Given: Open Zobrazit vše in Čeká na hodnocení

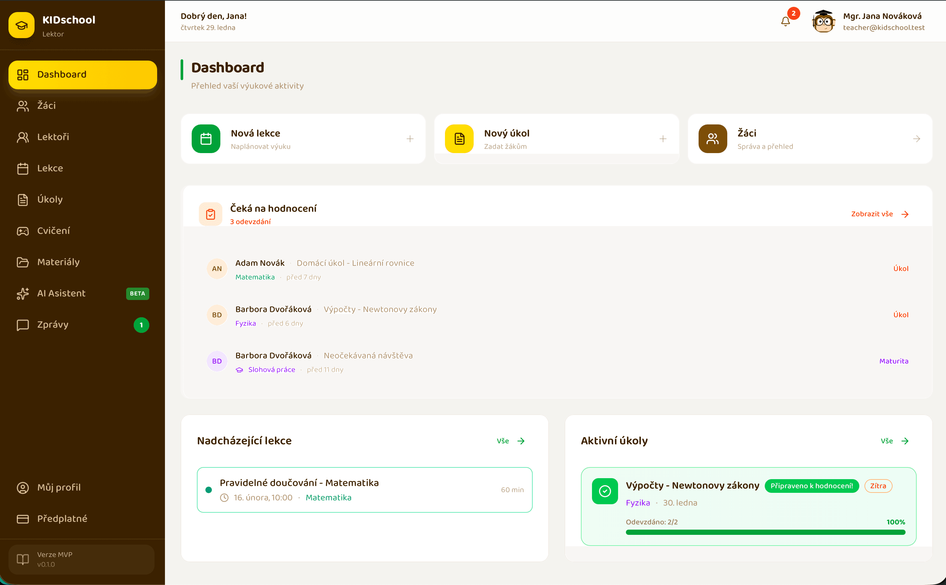Looking at the screenshot, I should pos(878,214).
